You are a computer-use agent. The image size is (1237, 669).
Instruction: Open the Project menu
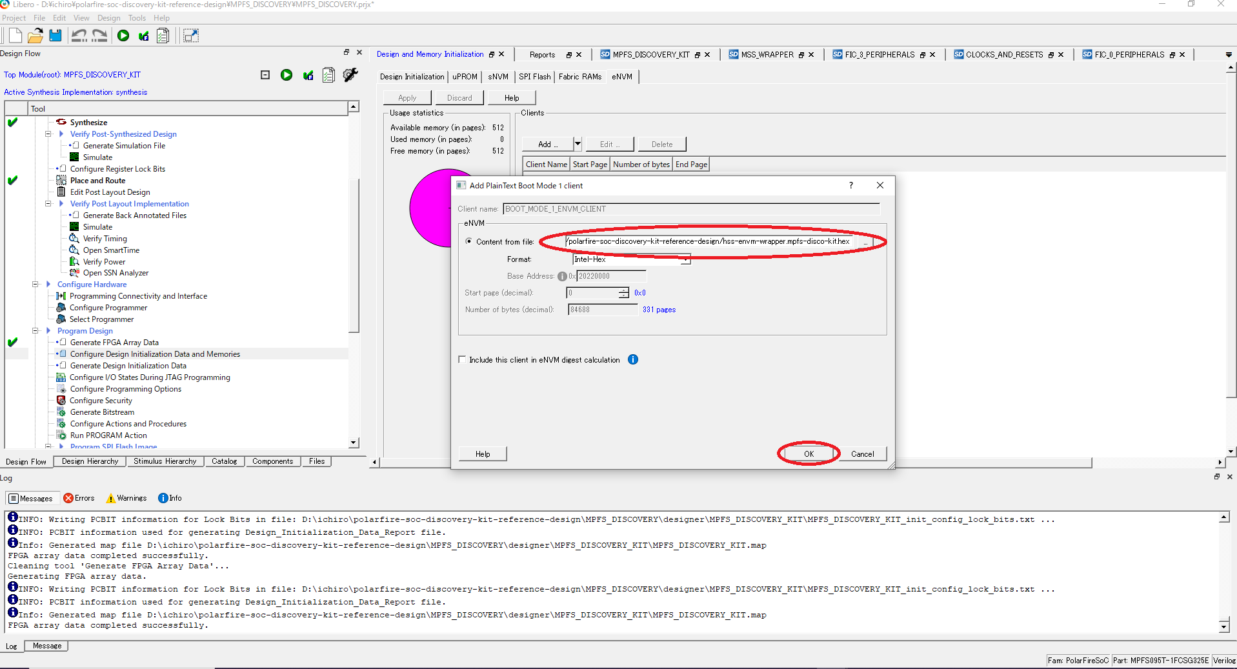pyautogui.click(x=14, y=17)
